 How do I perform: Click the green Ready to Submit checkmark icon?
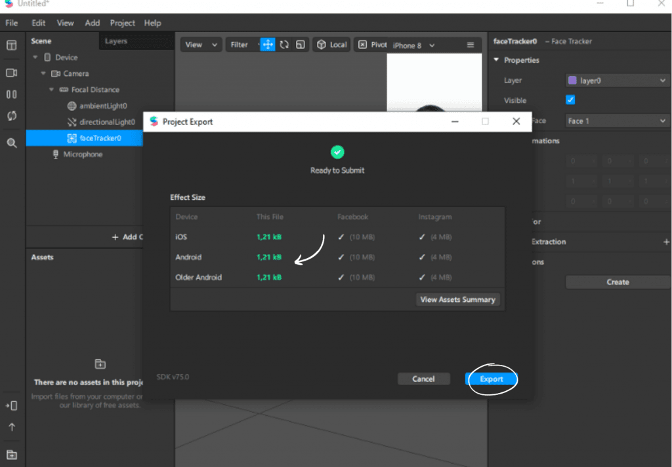point(337,152)
